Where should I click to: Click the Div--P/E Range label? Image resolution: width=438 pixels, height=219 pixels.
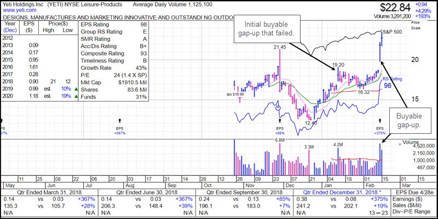(x=411, y=212)
